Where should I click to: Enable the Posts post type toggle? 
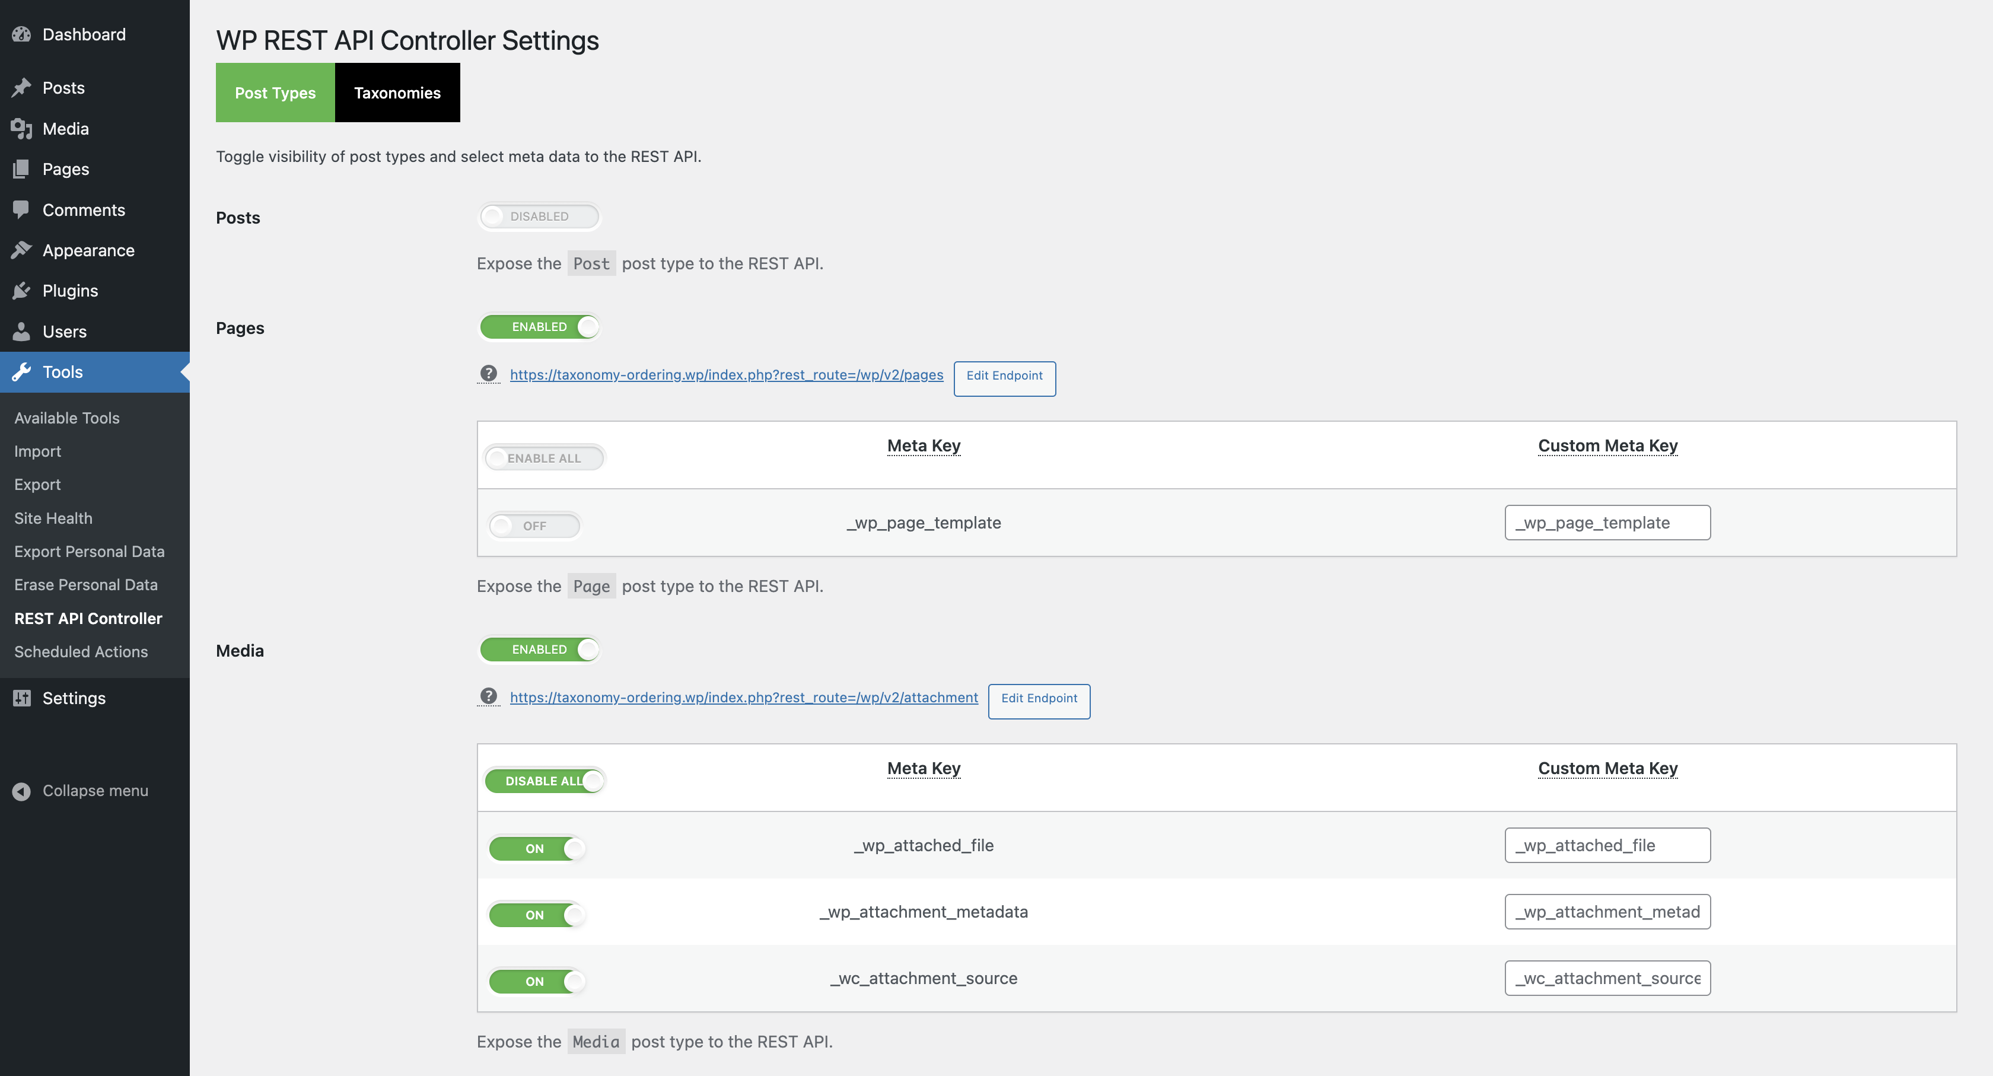[539, 216]
